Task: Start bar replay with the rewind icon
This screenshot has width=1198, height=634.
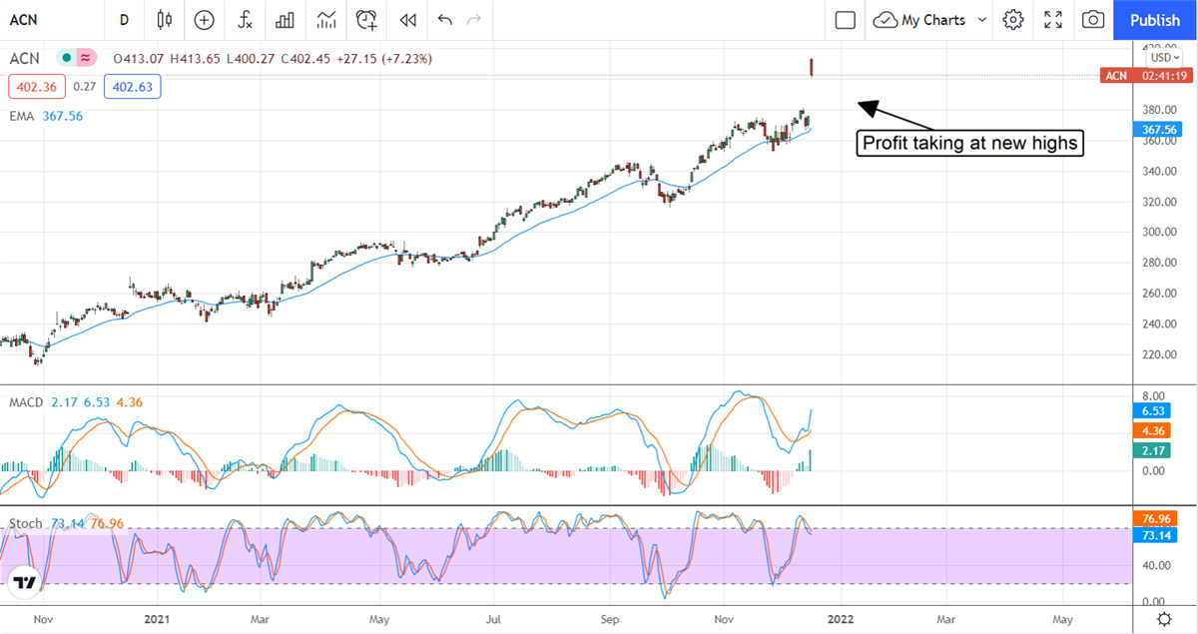Action: (407, 19)
